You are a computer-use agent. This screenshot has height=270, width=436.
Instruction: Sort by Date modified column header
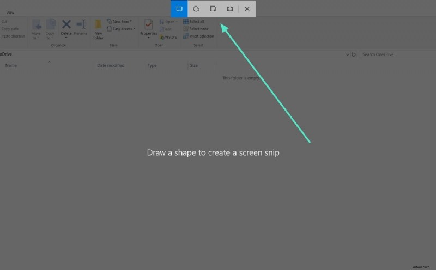click(111, 65)
